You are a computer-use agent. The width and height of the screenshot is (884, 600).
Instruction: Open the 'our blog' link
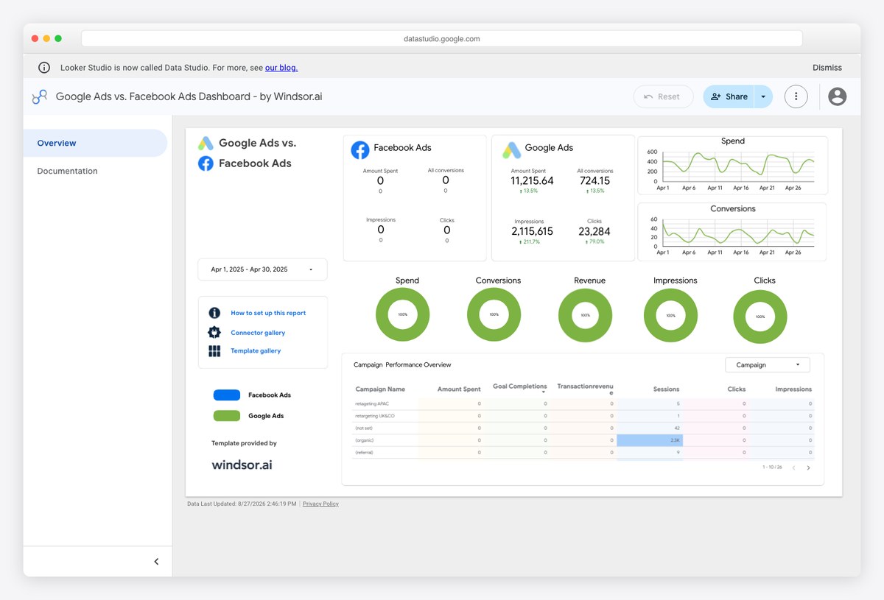coord(281,68)
